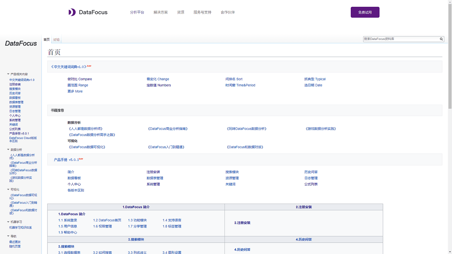452x254 pixels.
Task: Open 注册安装 in the manual grid
Action: (x=153, y=172)
